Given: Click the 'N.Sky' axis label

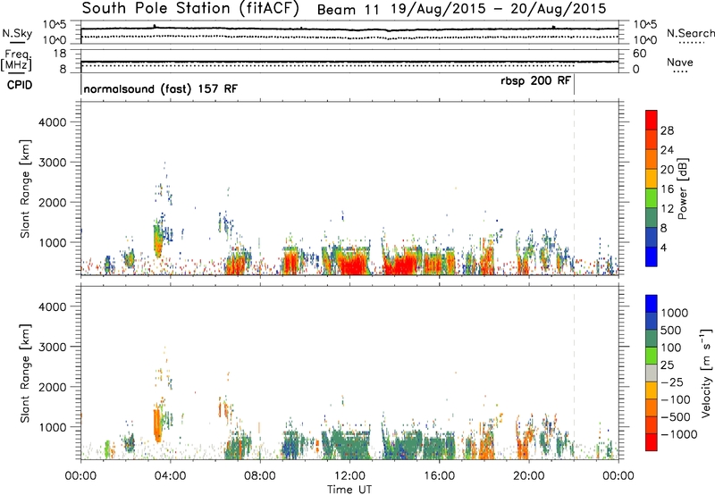Looking at the screenshot, I should (x=17, y=33).
